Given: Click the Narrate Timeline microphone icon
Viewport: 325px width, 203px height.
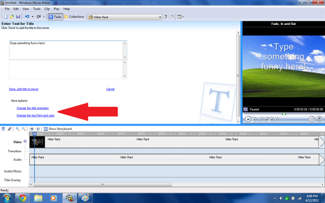Looking at the screenshot, I should click(9, 129).
